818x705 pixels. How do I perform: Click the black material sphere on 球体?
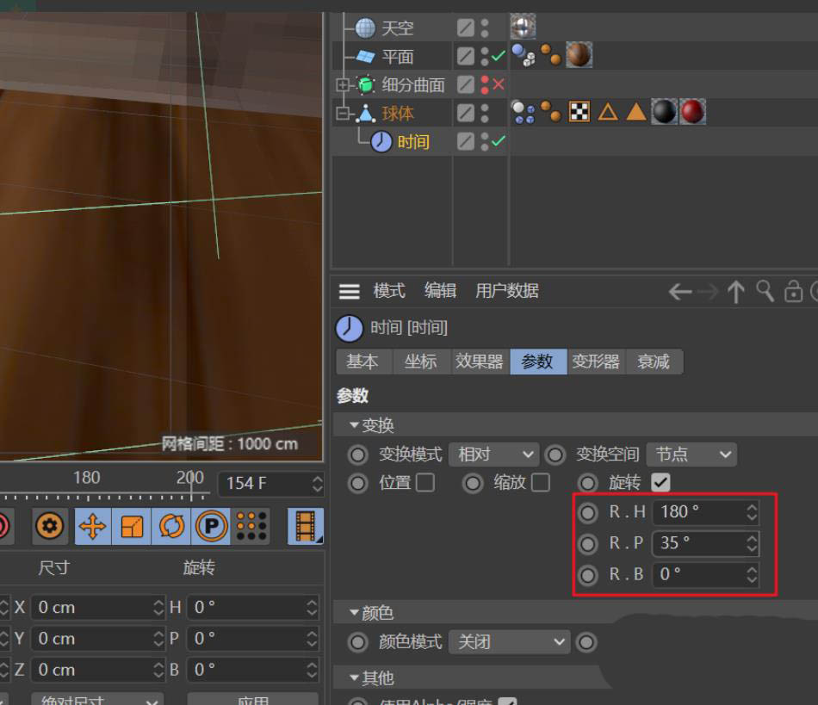664,112
